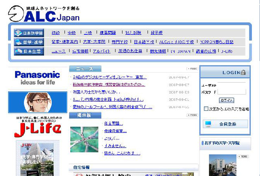Open the more link in the 掲示板 section
Image resolution: width=260 pixels, height=176 pixels.
coord(192,115)
